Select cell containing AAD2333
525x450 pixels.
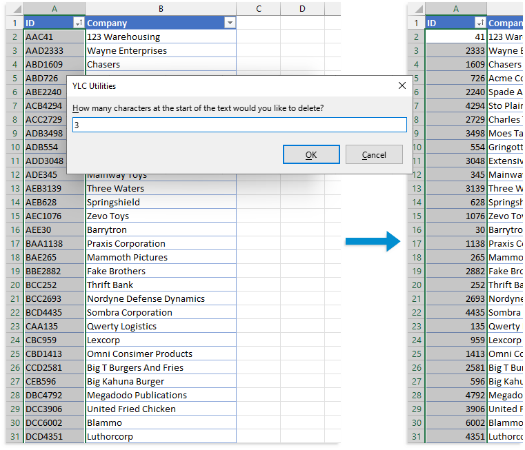pyautogui.click(x=55, y=50)
